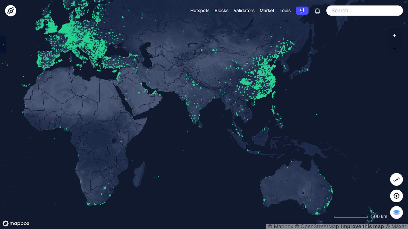Click the 500 km scale label
The height and width of the screenshot is (229, 408).
(379, 216)
